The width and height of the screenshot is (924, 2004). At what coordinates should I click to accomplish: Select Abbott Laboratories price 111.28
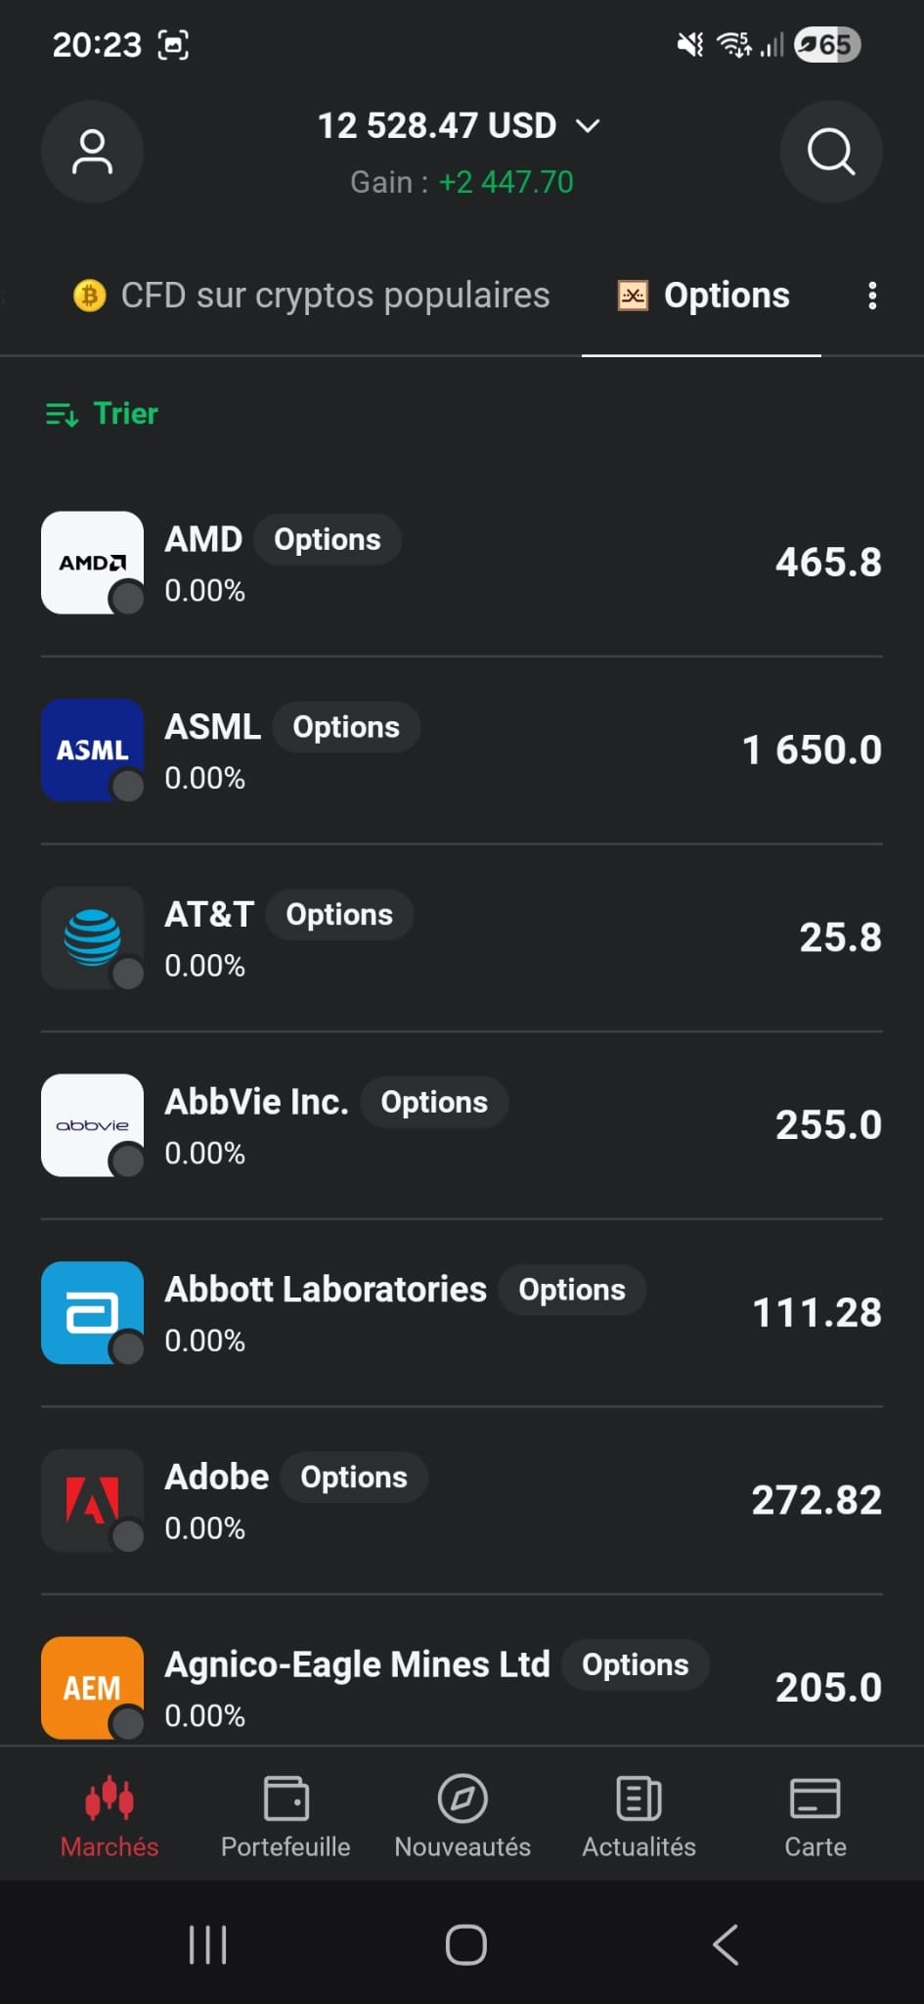tap(816, 1313)
